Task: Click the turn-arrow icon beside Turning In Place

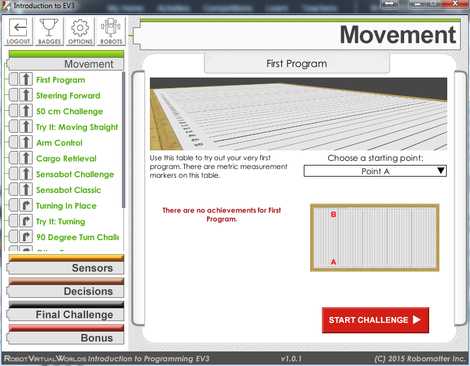Action: [26, 206]
